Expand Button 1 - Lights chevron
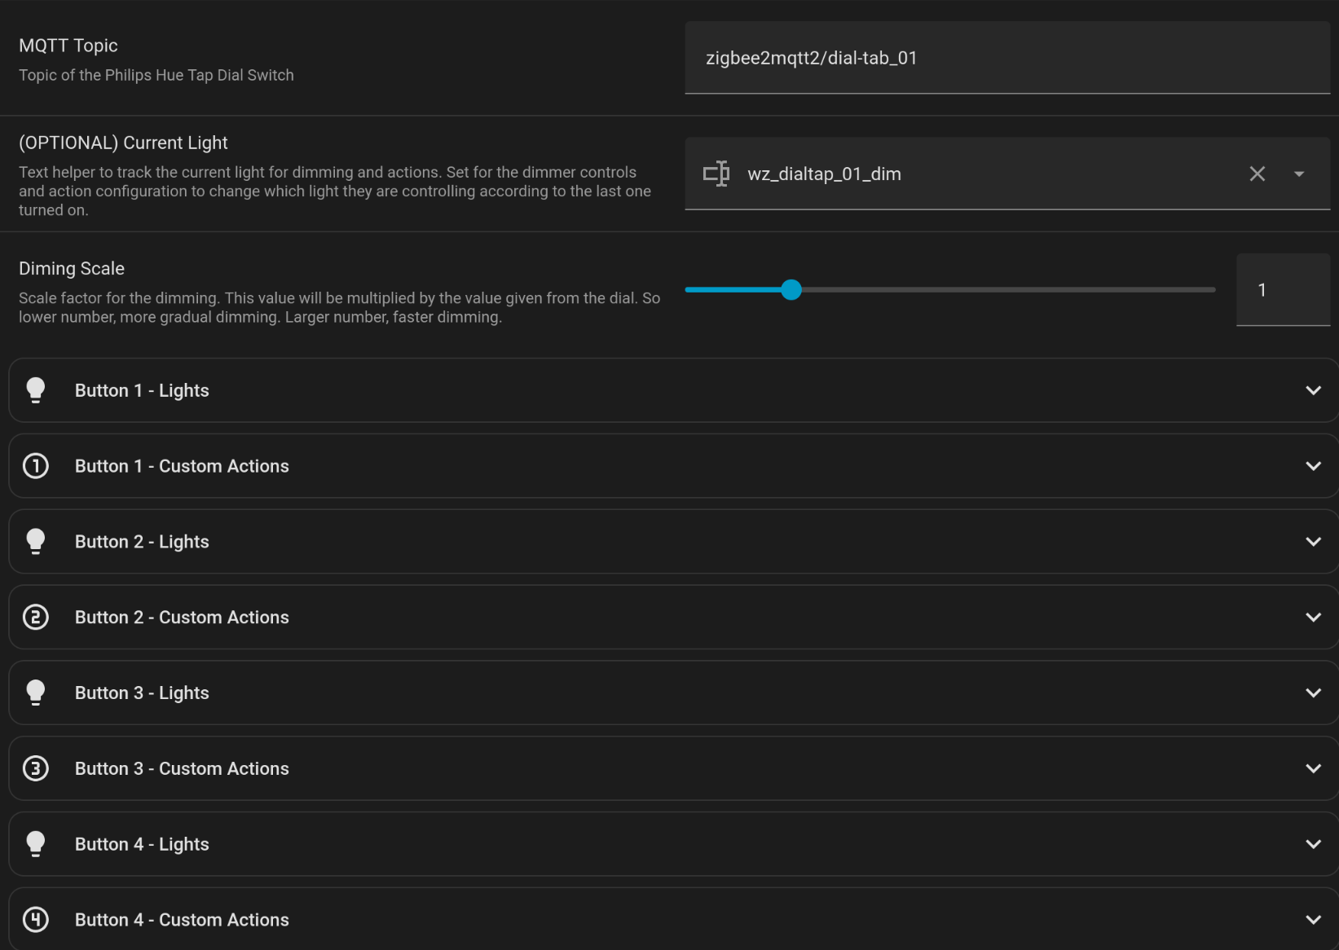Image resolution: width=1339 pixels, height=950 pixels. [1313, 390]
